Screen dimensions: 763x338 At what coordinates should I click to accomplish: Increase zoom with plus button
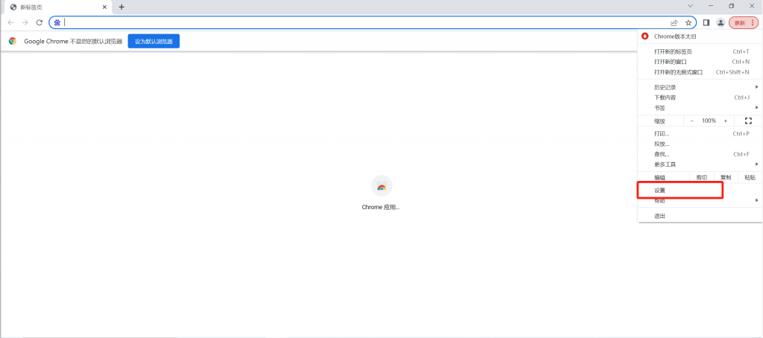[x=726, y=121]
